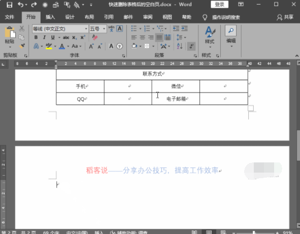Click the Sort A-Z icon

coord(180,46)
